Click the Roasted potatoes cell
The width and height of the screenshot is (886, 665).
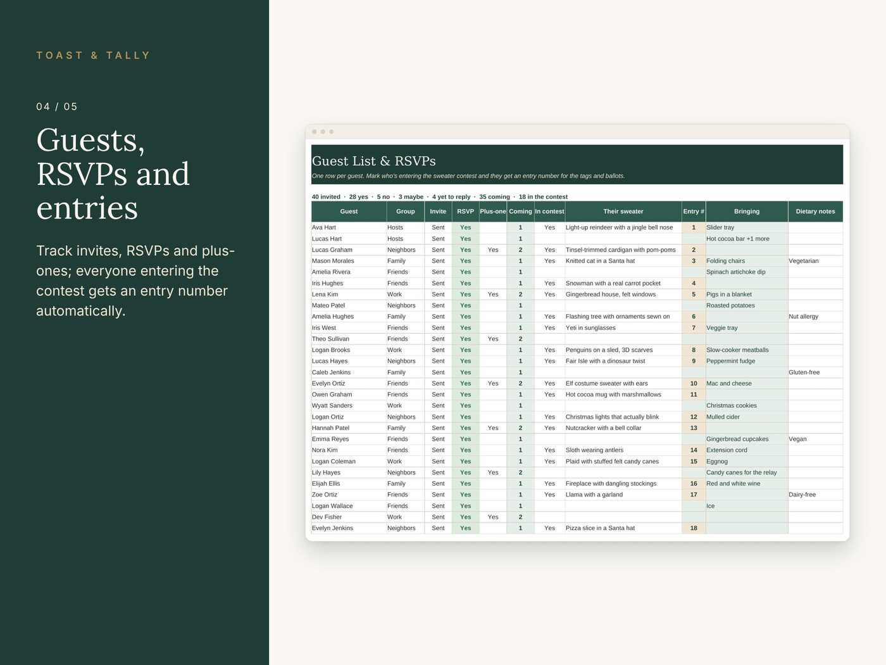[x=747, y=305]
